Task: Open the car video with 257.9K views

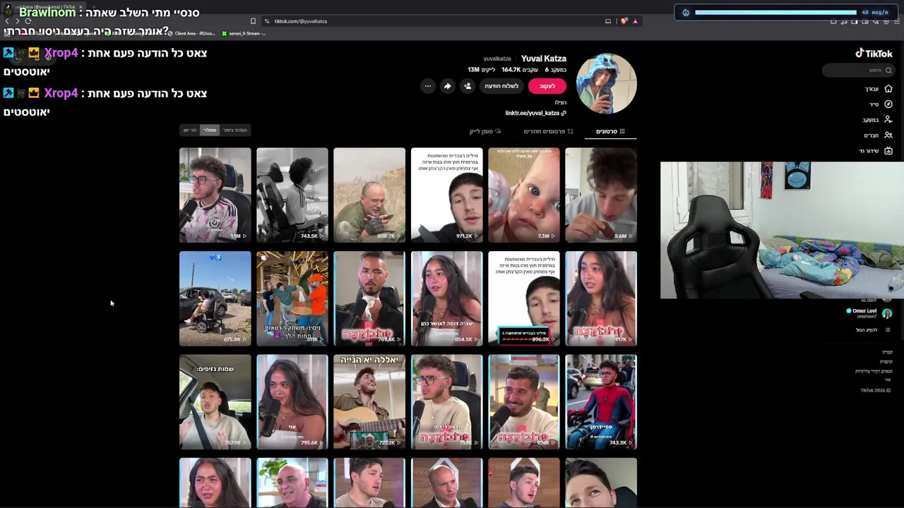Action: coord(215,402)
